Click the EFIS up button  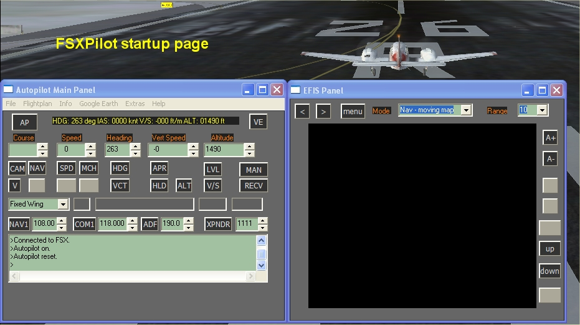pos(549,249)
